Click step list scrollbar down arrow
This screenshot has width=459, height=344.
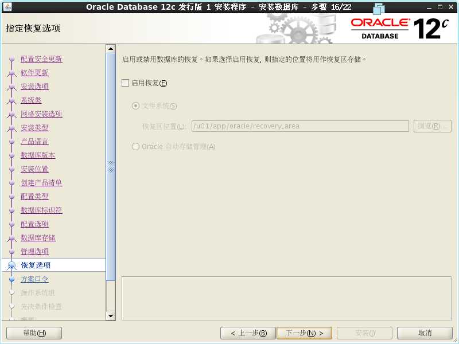click(111, 316)
